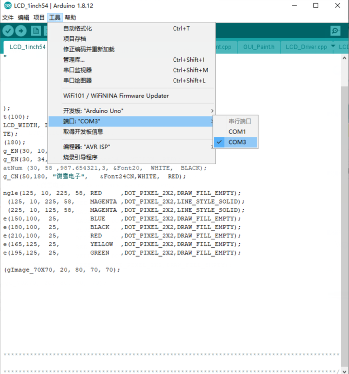
Task: Click the BLUE color argument in code
Action: point(98,219)
